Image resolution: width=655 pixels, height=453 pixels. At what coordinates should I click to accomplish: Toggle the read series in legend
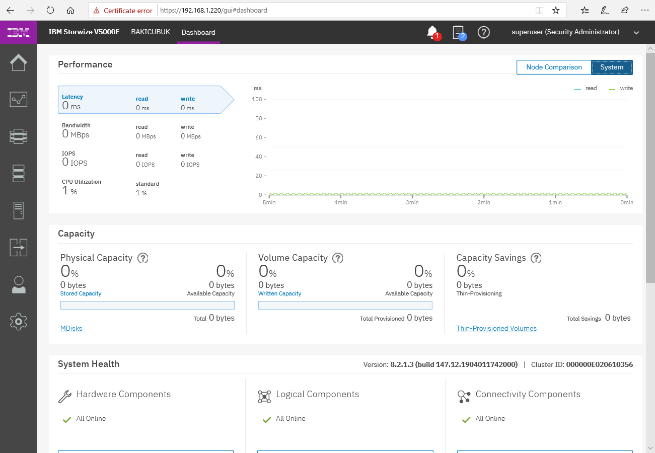[585, 88]
